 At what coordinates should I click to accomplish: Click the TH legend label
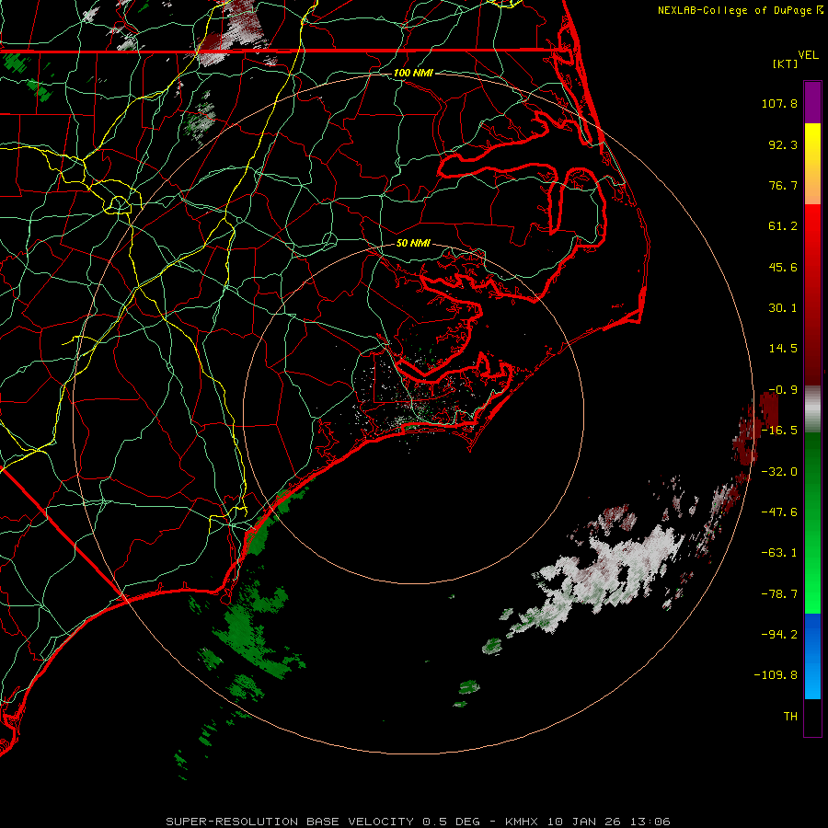(x=790, y=717)
